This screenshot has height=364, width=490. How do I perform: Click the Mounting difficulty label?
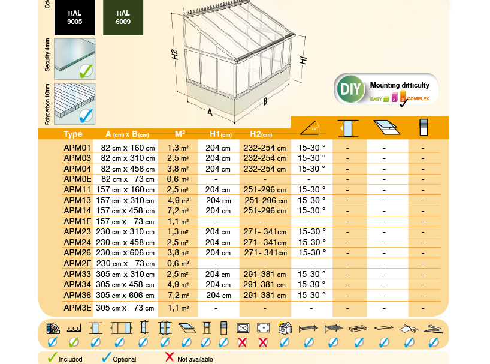pyautogui.click(x=400, y=85)
